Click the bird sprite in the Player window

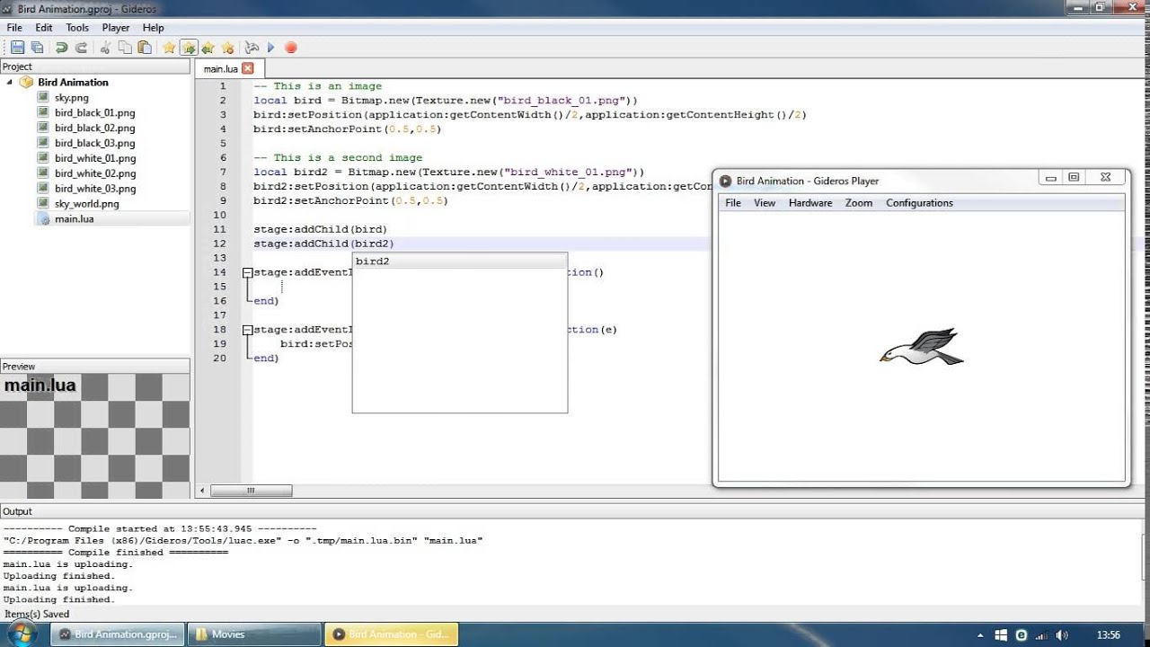tap(922, 347)
